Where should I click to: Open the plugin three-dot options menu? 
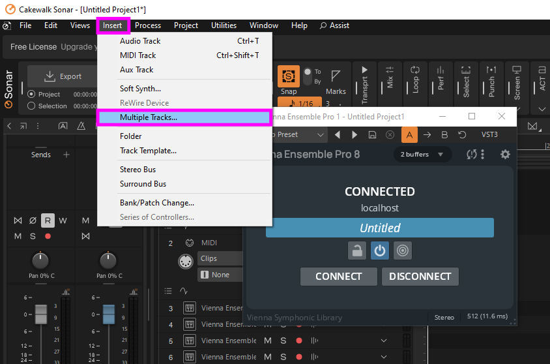click(x=483, y=154)
